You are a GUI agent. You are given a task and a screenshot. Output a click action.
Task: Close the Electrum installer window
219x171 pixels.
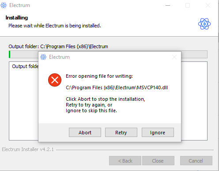click(x=208, y=5)
